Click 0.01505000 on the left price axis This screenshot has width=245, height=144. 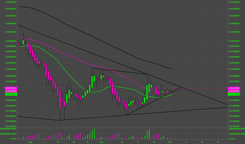(11, 126)
